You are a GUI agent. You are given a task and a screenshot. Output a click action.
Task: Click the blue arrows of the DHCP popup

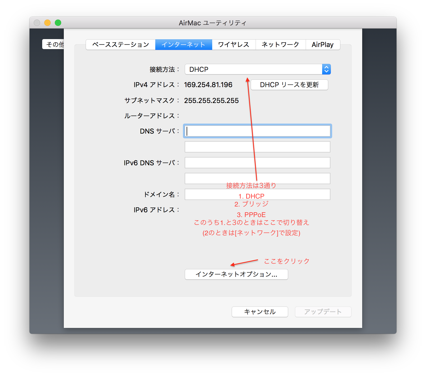click(326, 69)
